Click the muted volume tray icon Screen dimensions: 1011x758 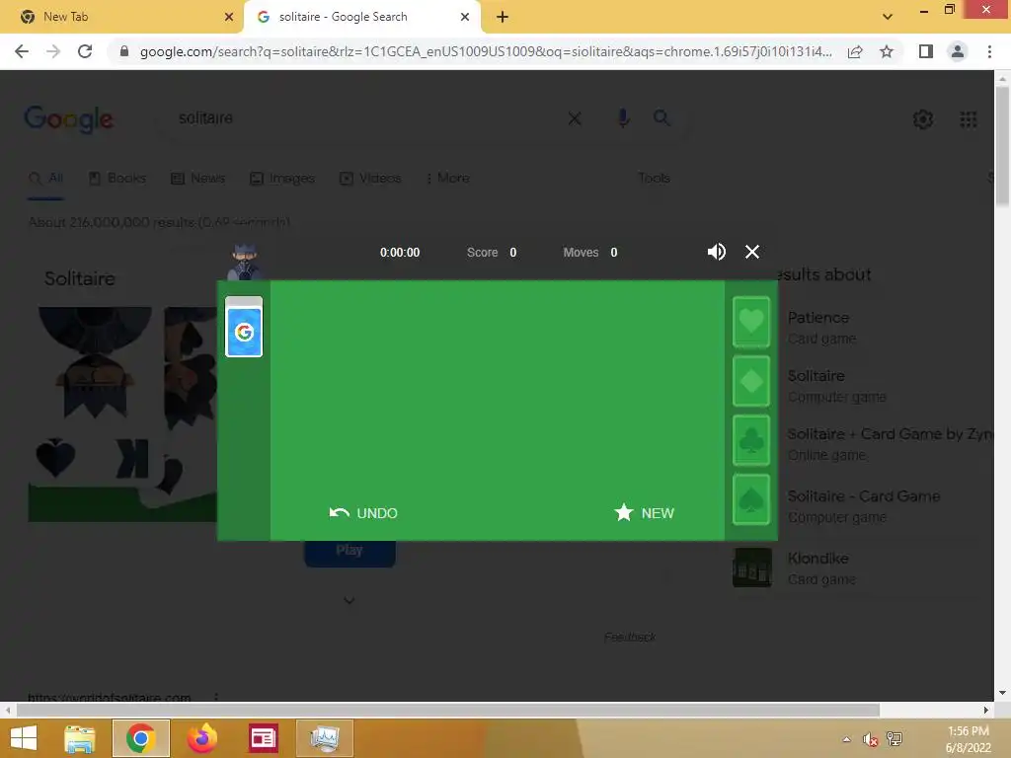[871, 739]
